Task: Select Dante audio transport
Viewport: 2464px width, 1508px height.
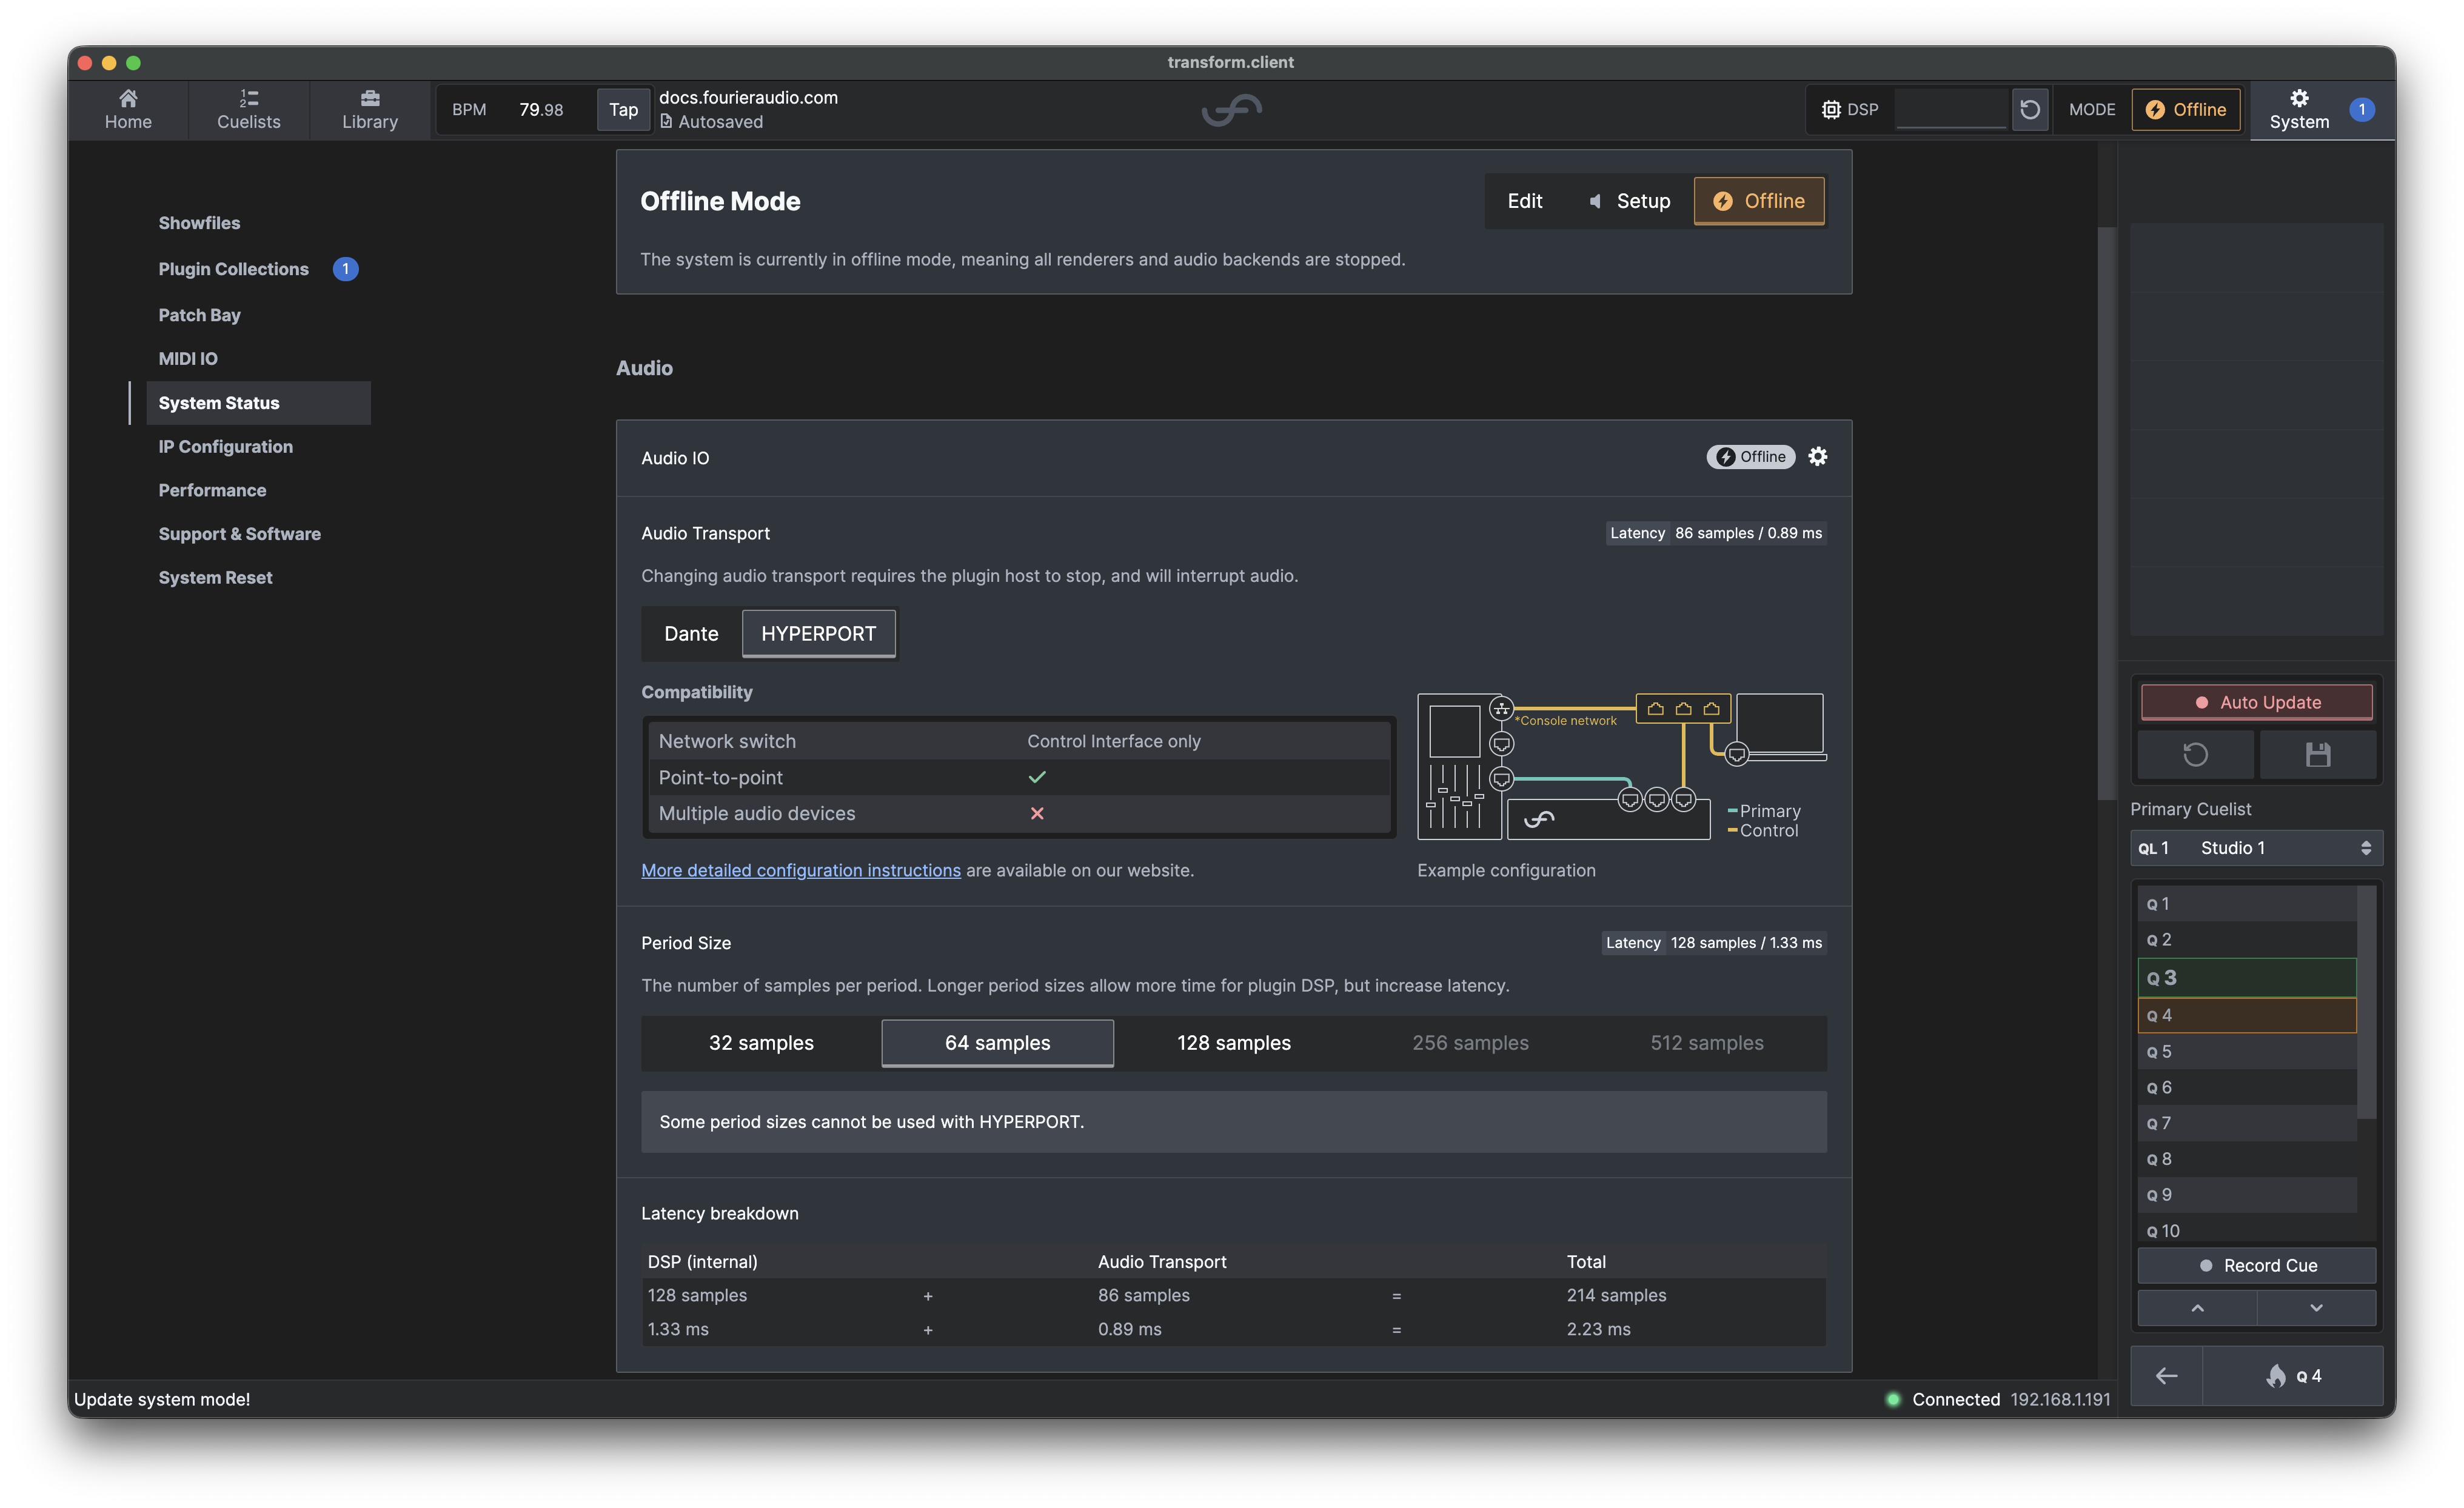Action: [x=691, y=634]
